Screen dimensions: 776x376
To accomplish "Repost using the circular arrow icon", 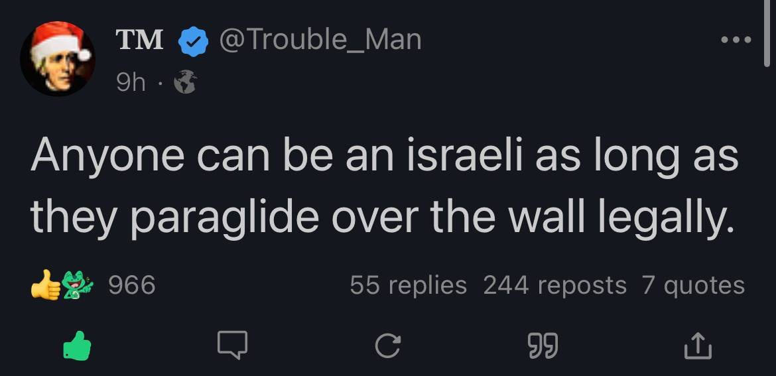I will [x=388, y=345].
